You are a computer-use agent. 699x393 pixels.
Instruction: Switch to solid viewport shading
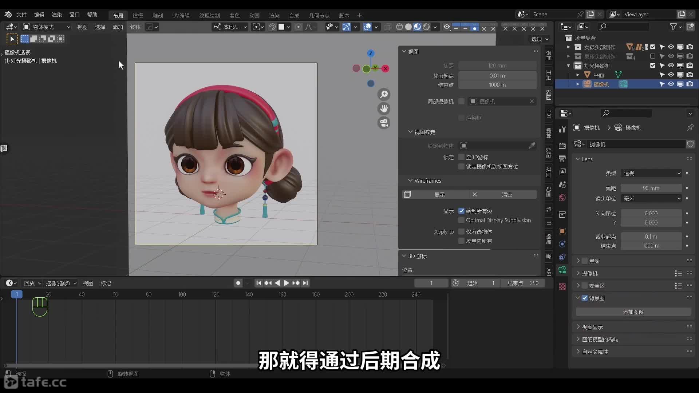pyautogui.click(x=408, y=27)
